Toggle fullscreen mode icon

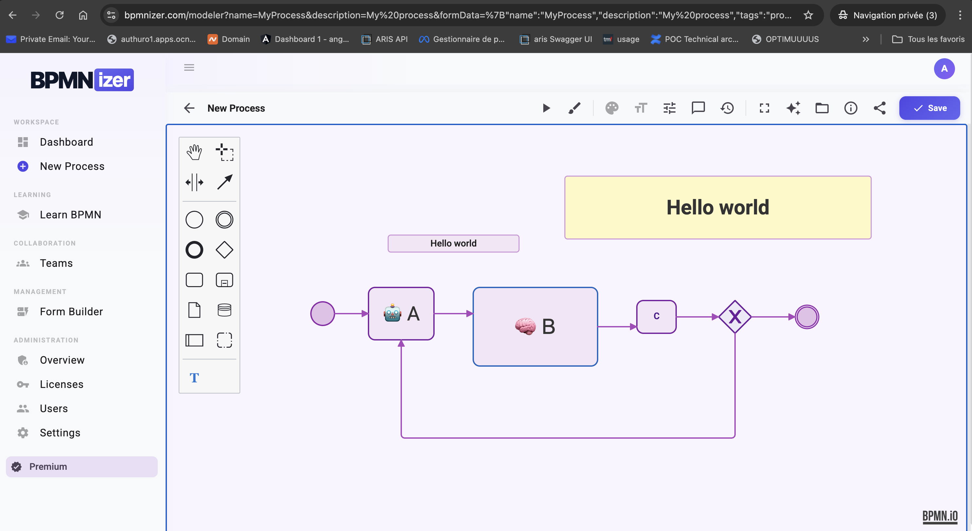764,108
